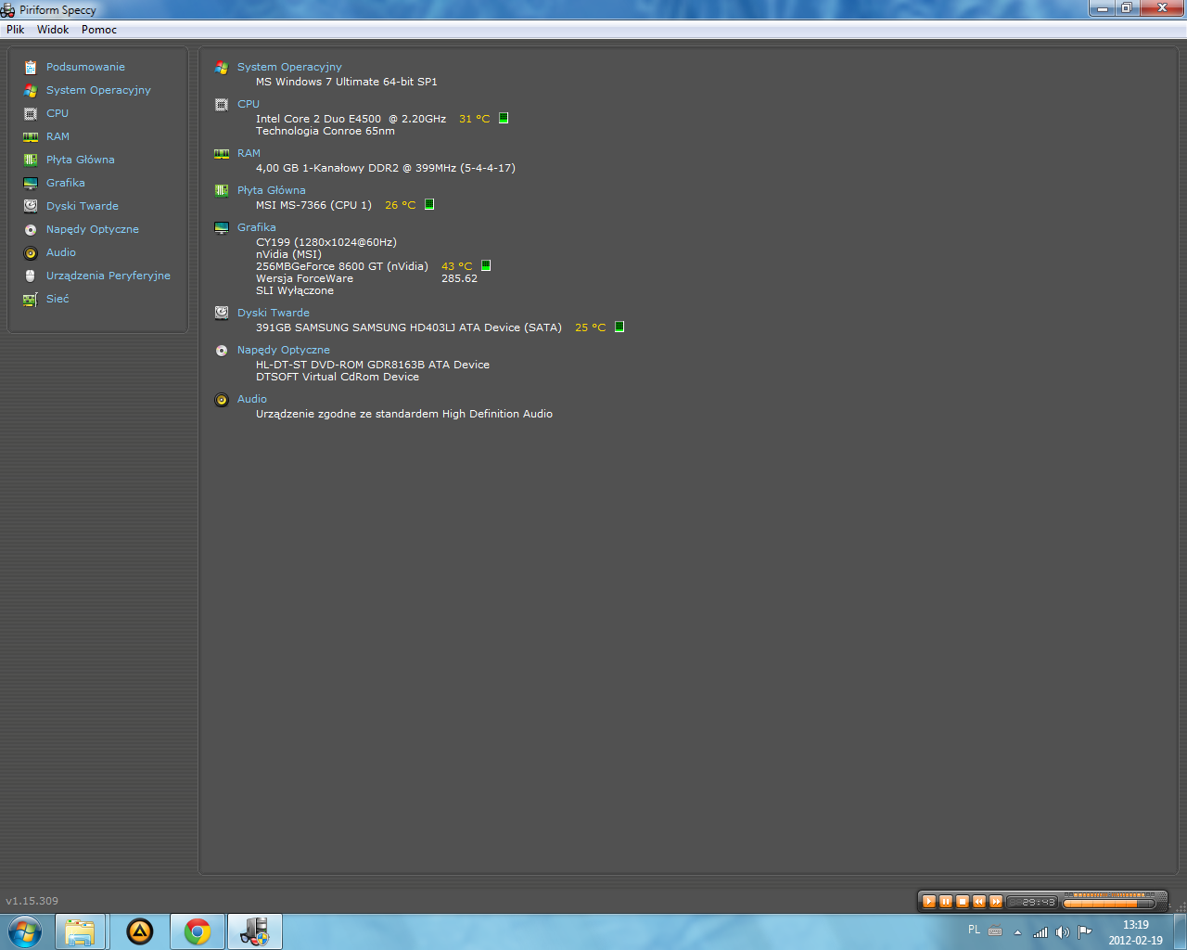
Task: Skip to the previous track in the player toolbar
Action: (979, 902)
